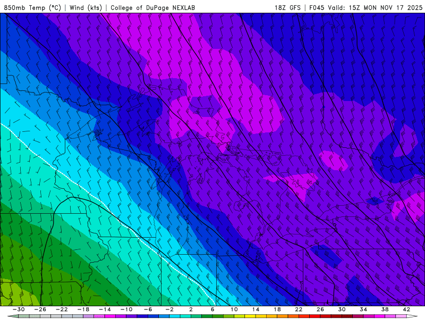Click 'College of DuPage NEXLAB' header text
Viewport: 425px width, 319px height.
(x=152, y=7)
